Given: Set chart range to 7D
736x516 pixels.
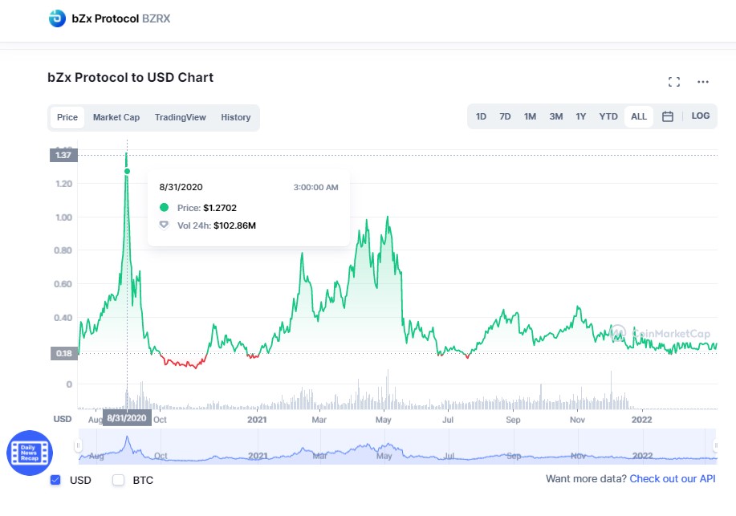Looking at the screenshot, I should (505, 116).
